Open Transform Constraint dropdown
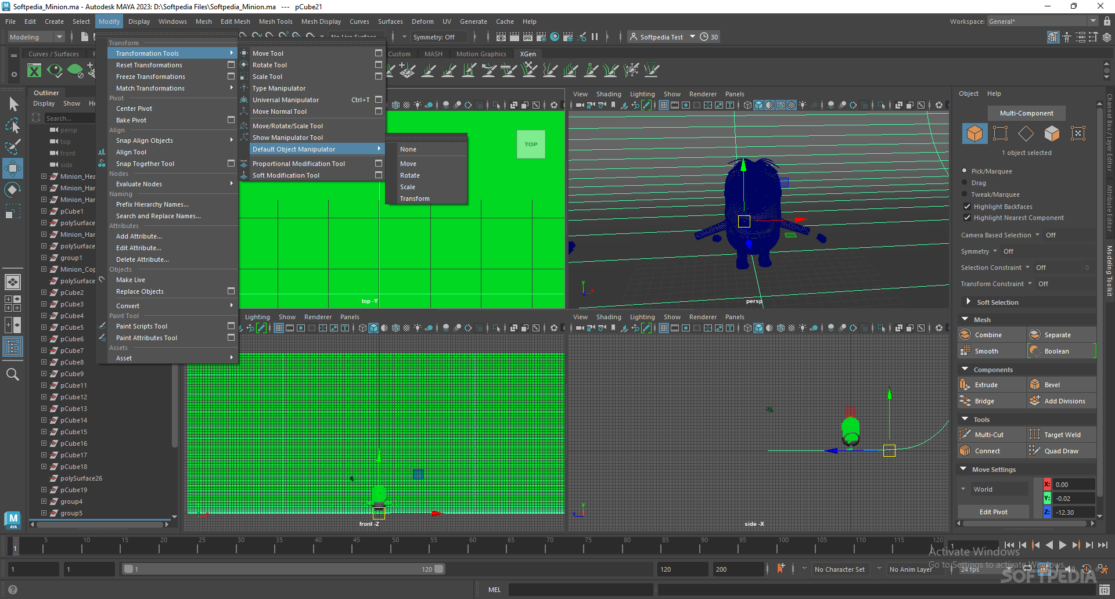 (1030, 284)
